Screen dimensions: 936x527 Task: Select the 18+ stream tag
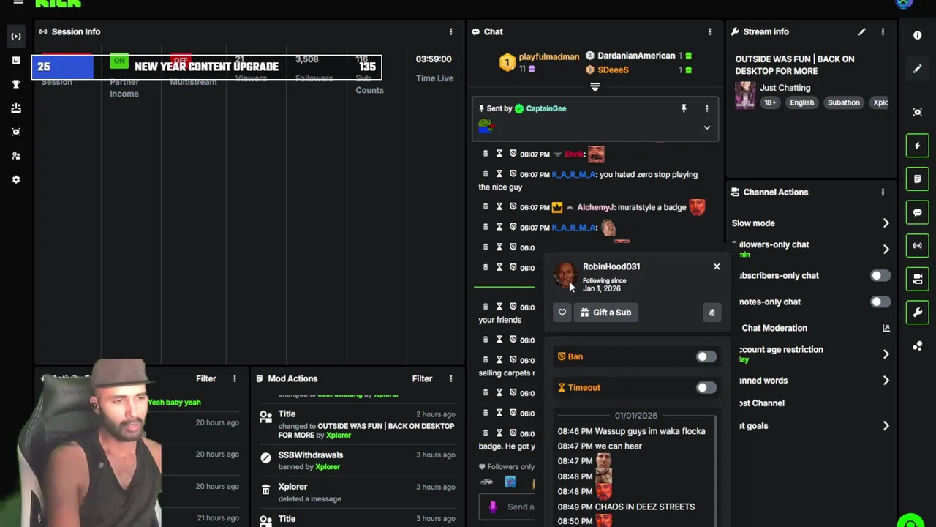770,102
